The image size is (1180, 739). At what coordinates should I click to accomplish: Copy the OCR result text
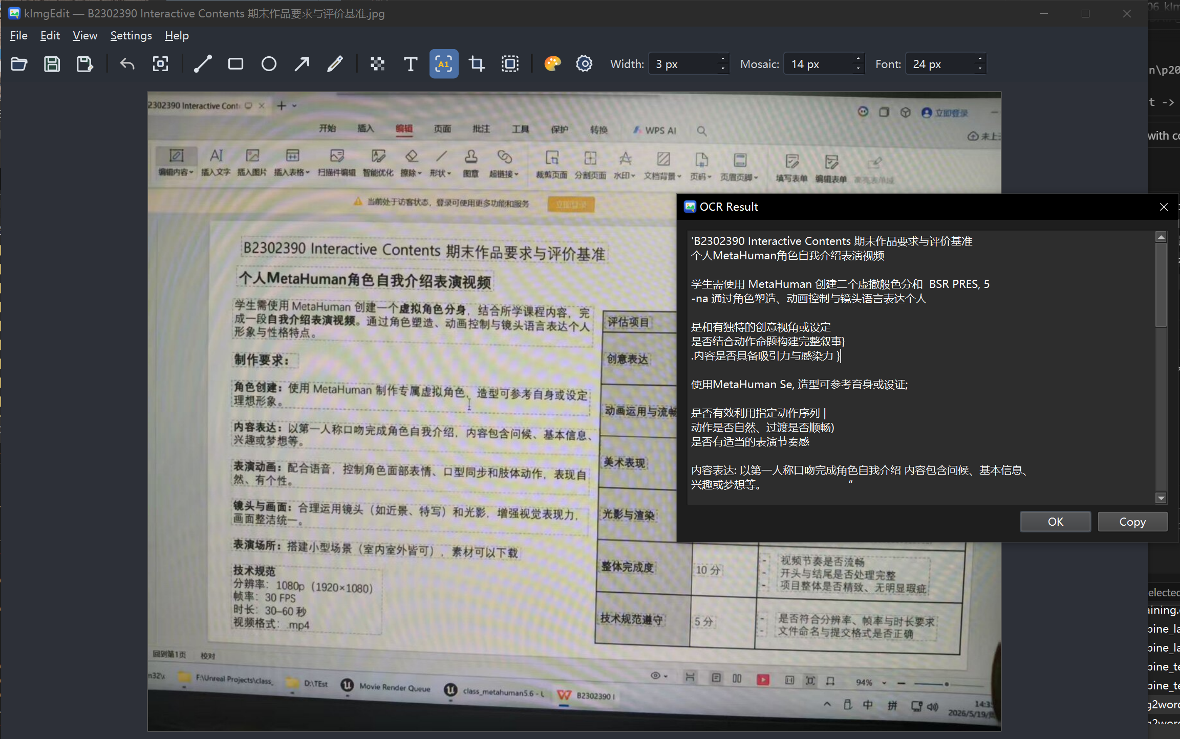click(x=1132, y=522)
